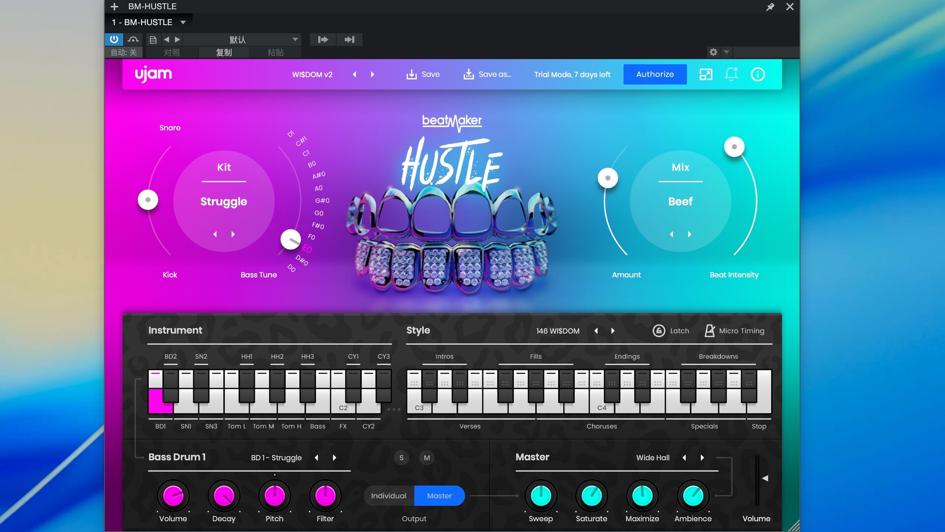Image resolution: width=945 pixels, height=532 pixels.
Task: Expand the arrow beside the gear icon
Action: (x=726, y=52)
